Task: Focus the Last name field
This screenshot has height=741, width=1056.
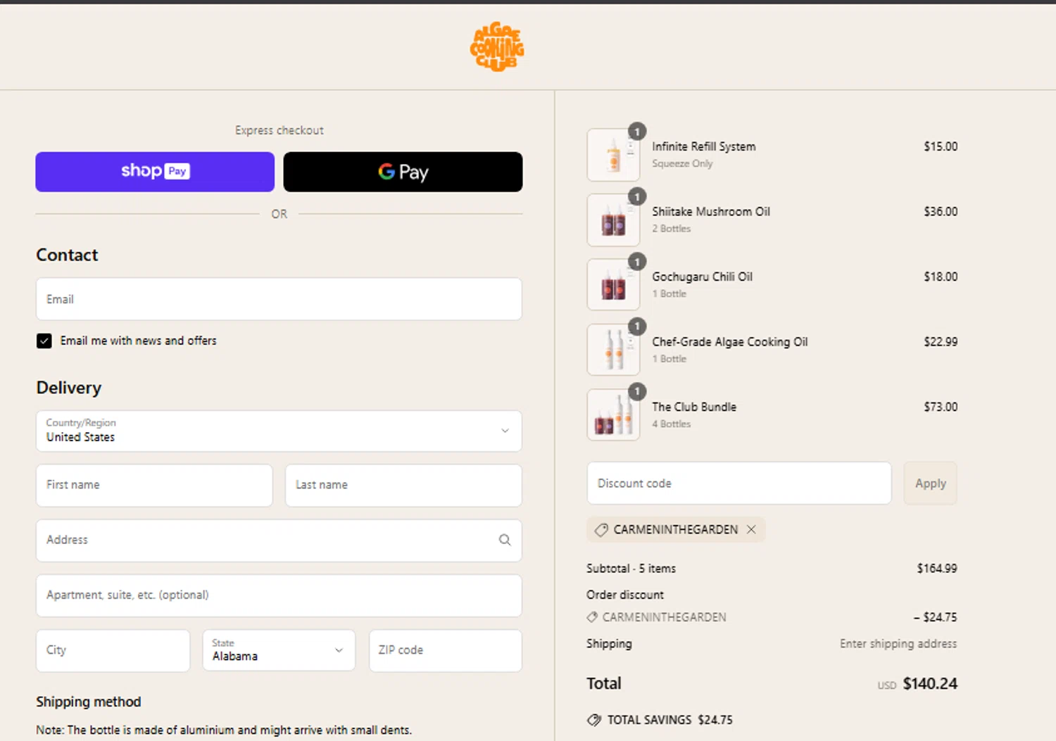Action: click(403, 485)
